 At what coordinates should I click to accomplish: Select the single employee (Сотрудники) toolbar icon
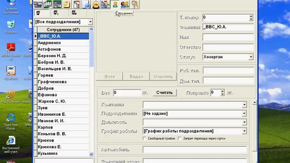tap(115, 5)
